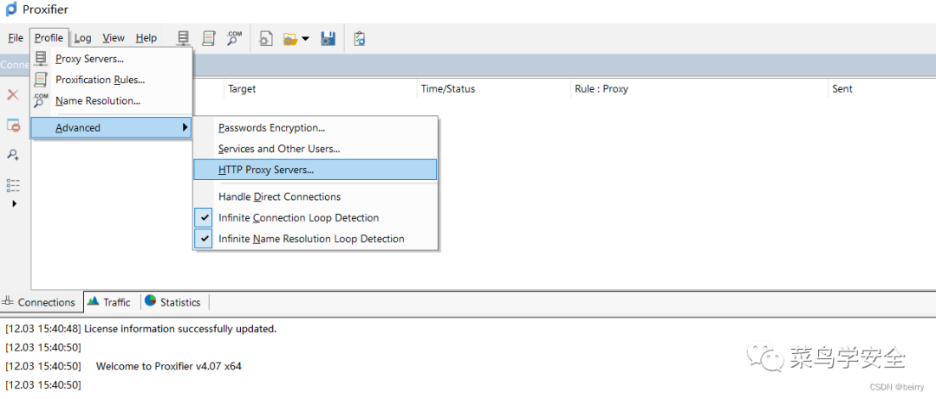This screenshot has width=936, height=399.
Task: Close the open Profile menu
Action: point(49,38)
